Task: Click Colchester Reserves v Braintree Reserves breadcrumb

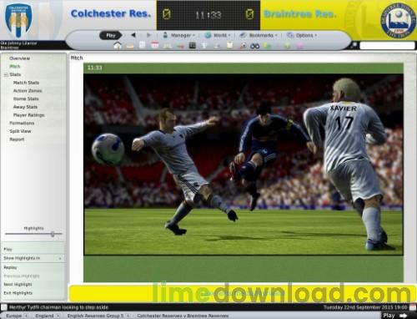Action: coord(183,316)
